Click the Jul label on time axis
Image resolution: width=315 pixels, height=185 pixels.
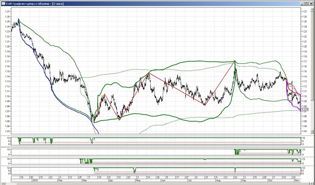[x=190, y=180]
